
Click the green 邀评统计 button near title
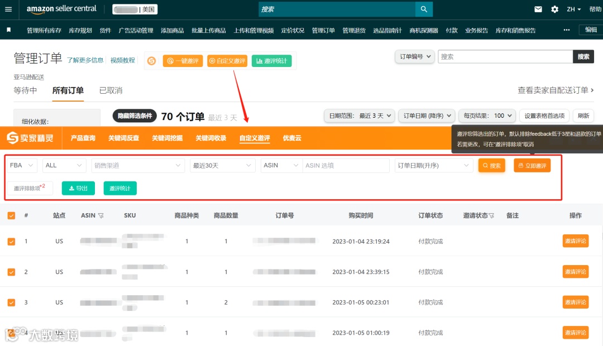[271, 61]
